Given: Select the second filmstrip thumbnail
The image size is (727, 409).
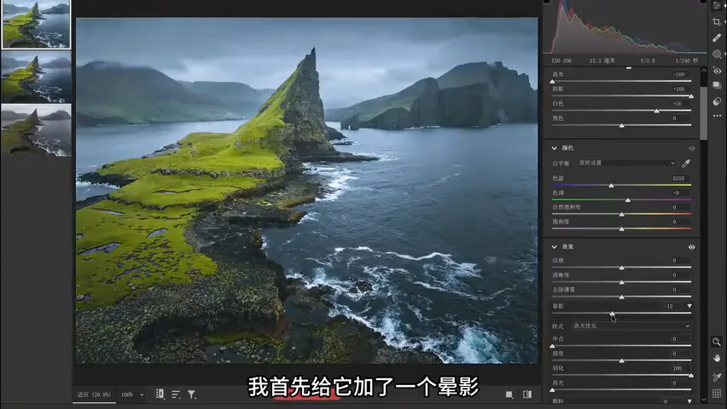Looking at the screenshot, I should tap(36, 77).
